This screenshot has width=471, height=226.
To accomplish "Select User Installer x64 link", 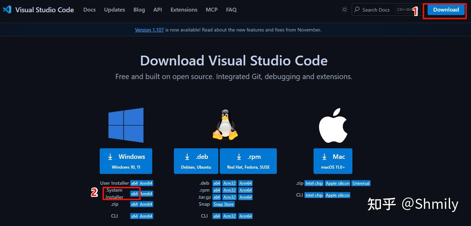I will tap(134, 183).
